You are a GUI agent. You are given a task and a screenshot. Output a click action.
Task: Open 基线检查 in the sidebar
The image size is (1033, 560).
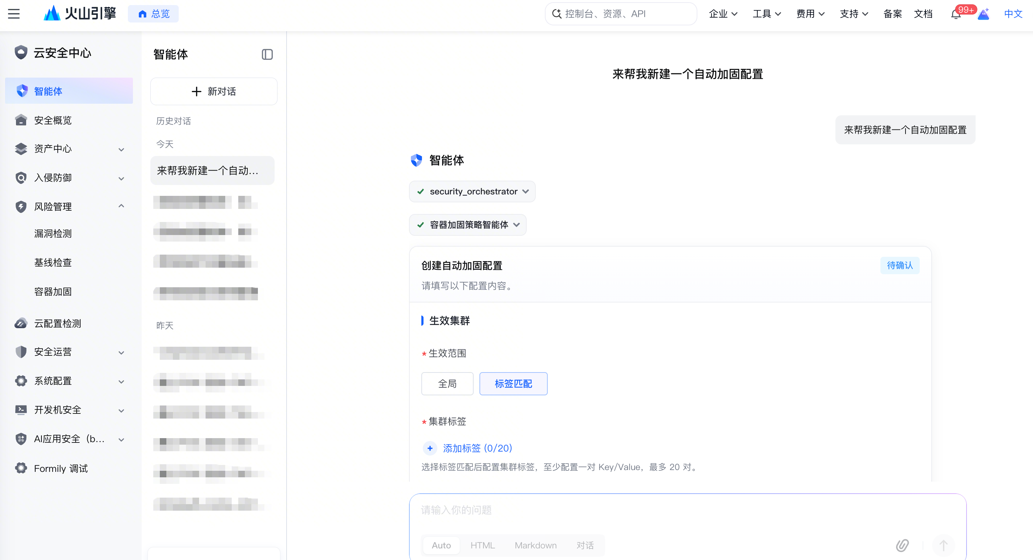coord(53,263)
